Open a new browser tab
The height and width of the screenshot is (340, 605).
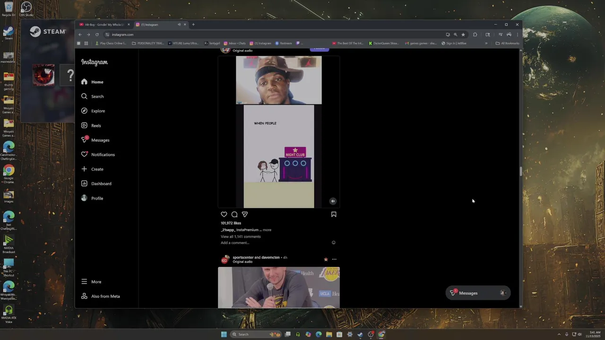tap(193, 25)
